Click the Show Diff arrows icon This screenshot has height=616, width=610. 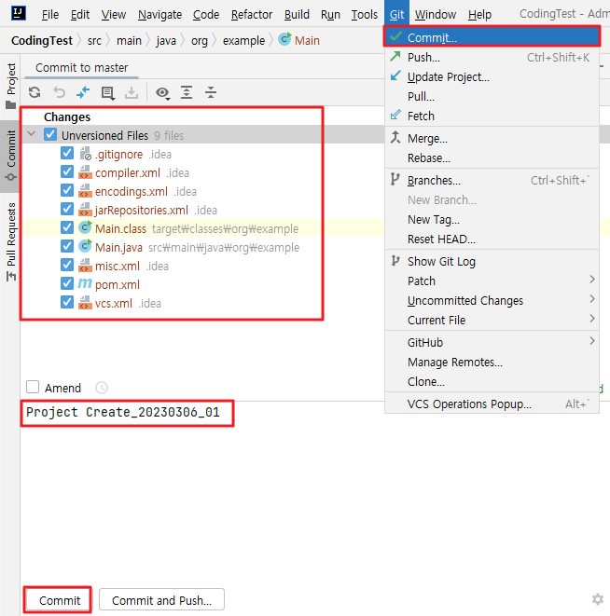[x=83, y=92]
